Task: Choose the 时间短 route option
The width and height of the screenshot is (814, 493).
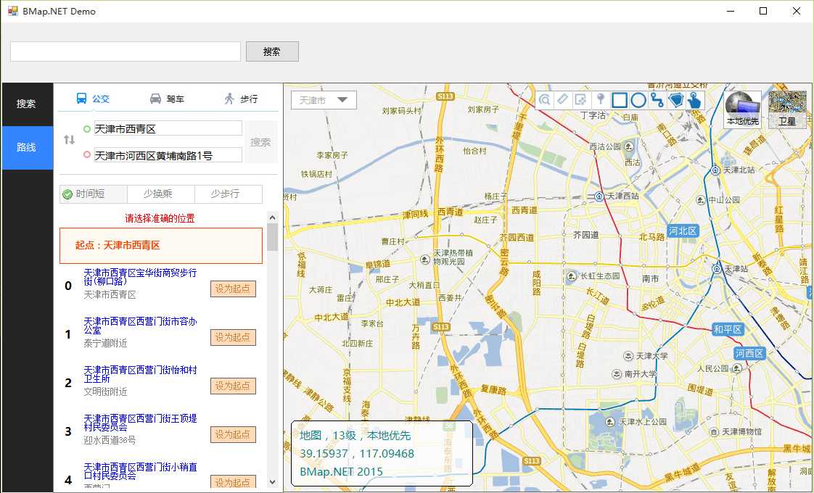Action: pyautogui.click(x=94, y=194)
